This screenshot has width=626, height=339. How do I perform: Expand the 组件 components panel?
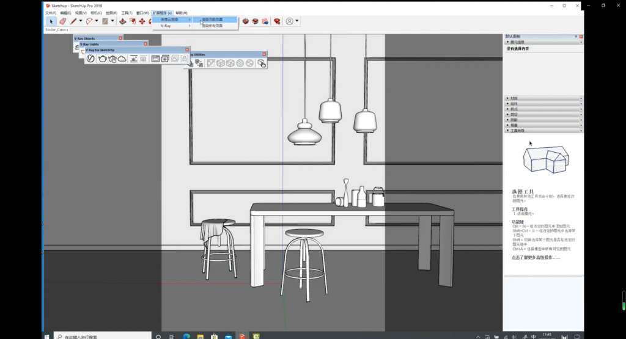click(543, 104)
